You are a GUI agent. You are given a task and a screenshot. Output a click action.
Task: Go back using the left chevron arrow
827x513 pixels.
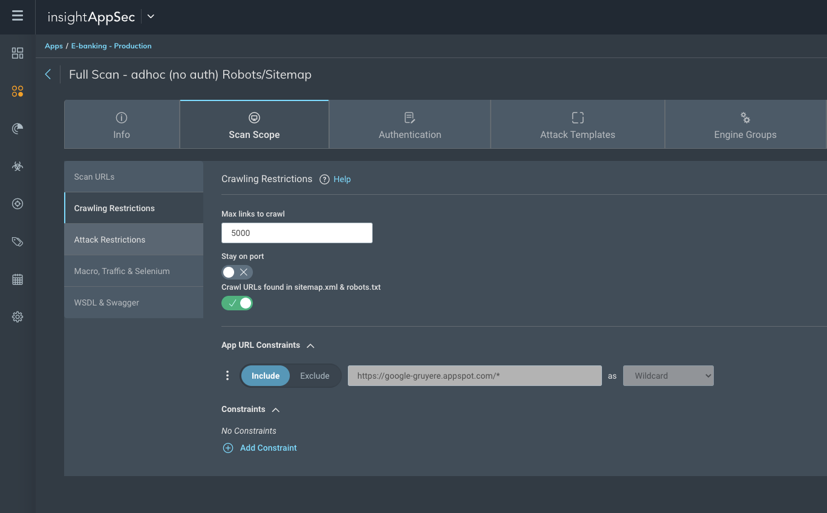point(48,74)
